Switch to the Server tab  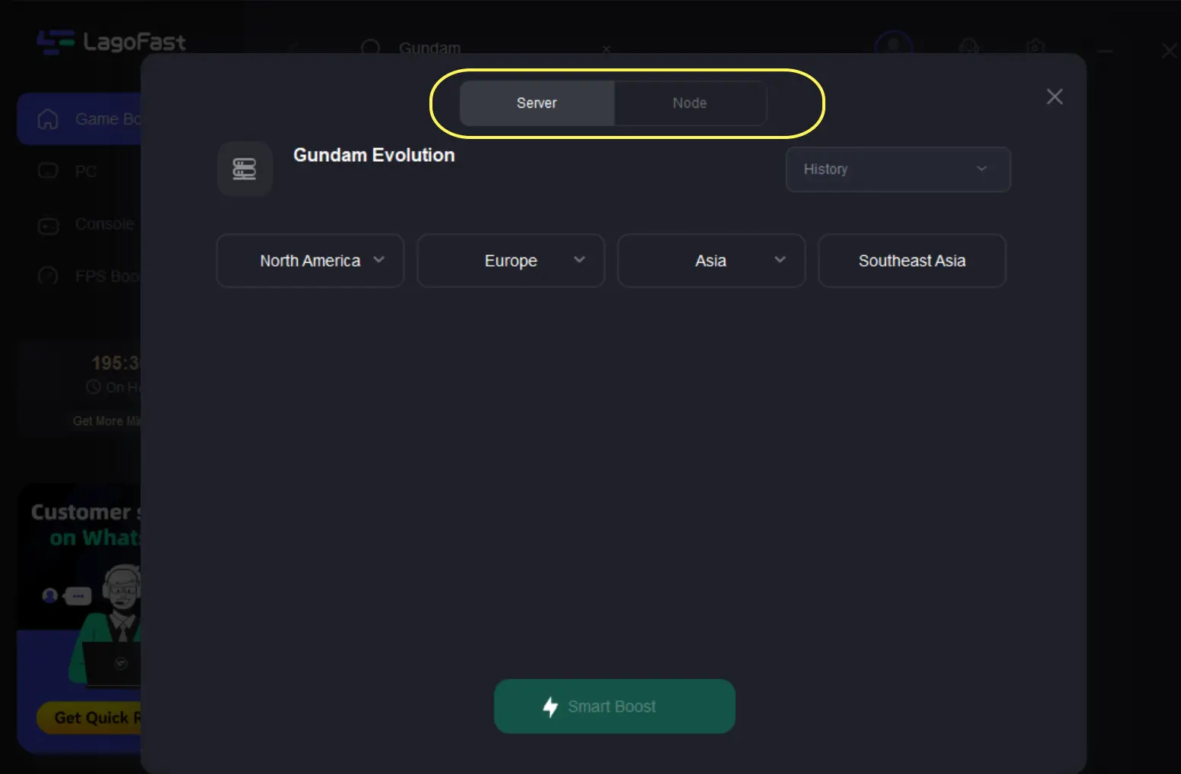coord(537,103)
